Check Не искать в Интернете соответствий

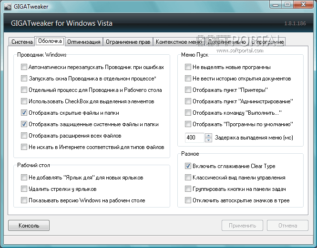click(24, 147)
